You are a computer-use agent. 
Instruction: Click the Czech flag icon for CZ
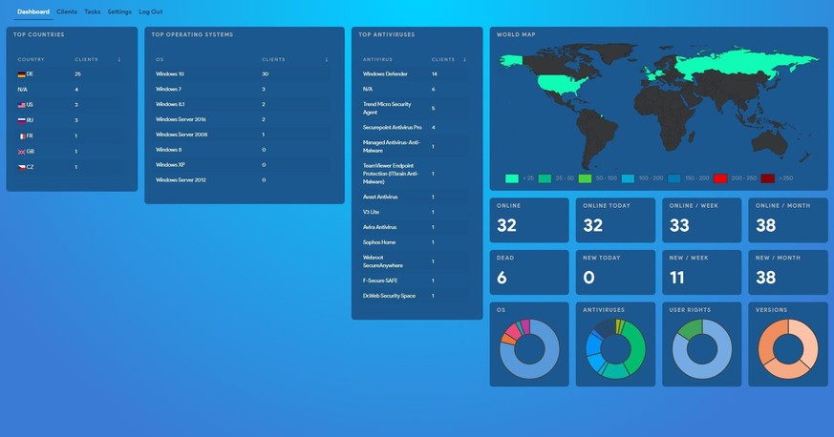[21, 167]
